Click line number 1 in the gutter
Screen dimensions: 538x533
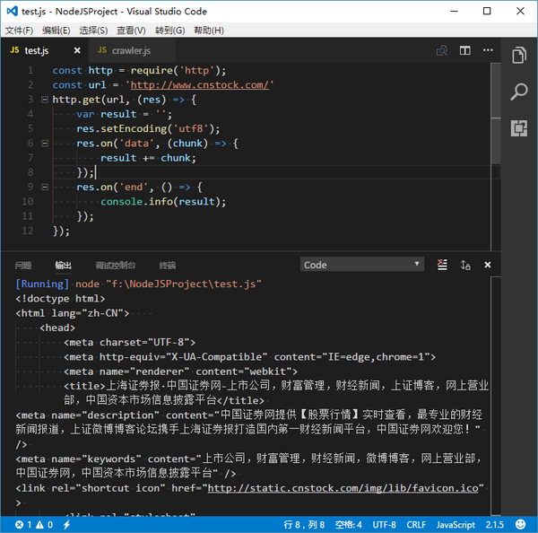click(30, 70)
